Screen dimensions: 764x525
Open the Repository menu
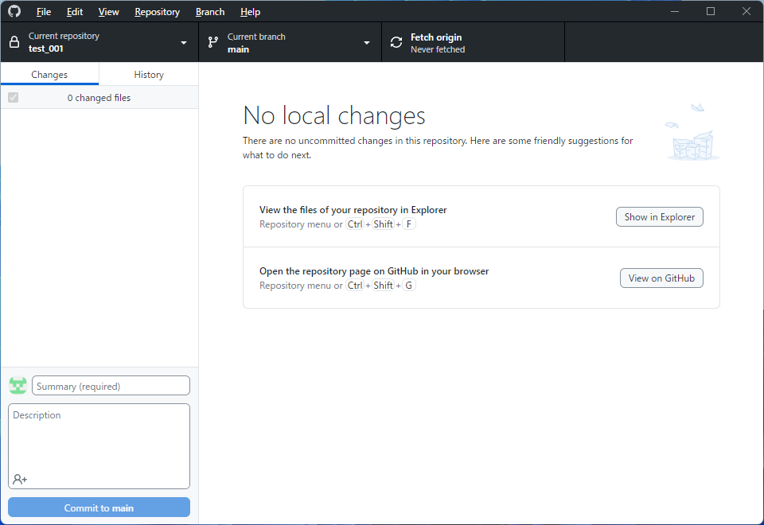157,12
